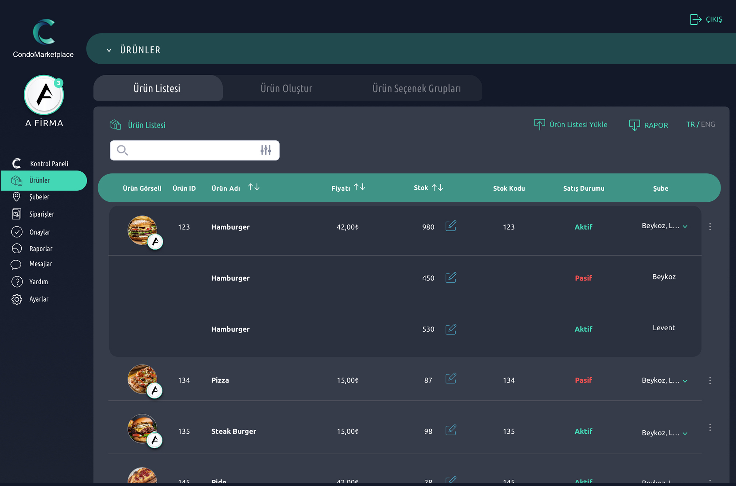Edit stock for the Pizza row
The image size is (736, 486).
click(451, 378)
